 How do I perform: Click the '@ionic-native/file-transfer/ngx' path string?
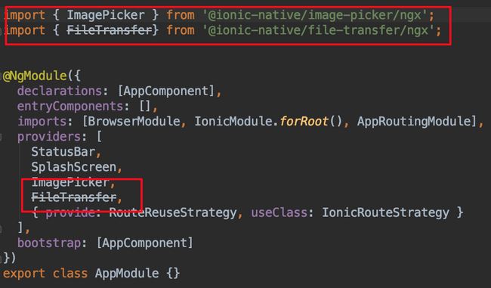coord(319,30)
